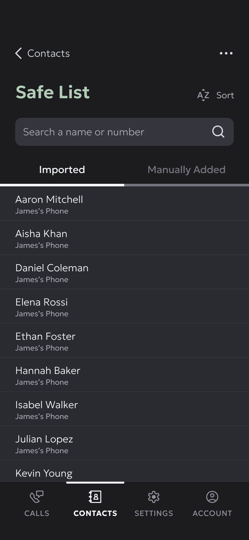
Task: Open Aaron Mitchell contact entry
Action: coord(124,204)
